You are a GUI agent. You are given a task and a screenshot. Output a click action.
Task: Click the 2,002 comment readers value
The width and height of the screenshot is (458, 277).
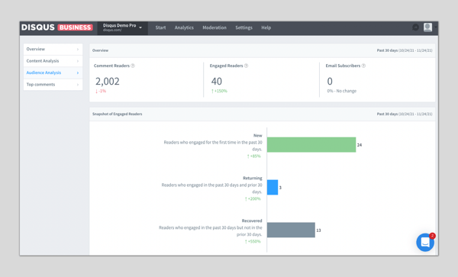click(x=107, y=81)
